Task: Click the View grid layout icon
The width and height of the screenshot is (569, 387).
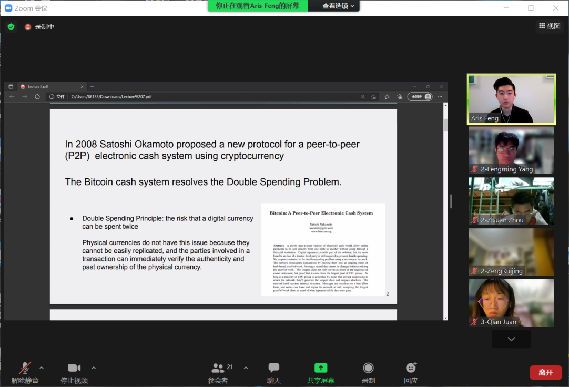Action: coord(542,26)
